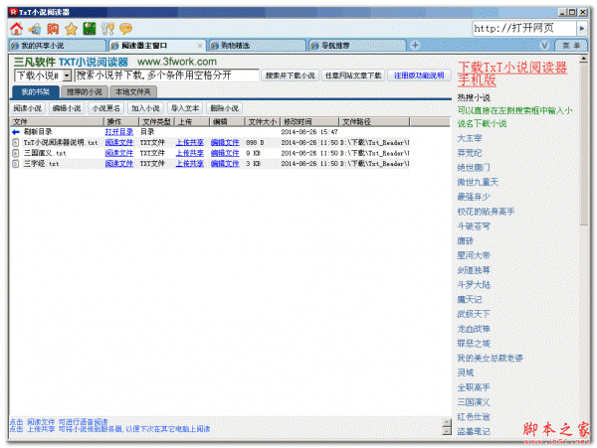This screenshot has width=597, height=448.
Task: Open the 下载TxT小说阅读器手机版 link
Action: point(512,74)
